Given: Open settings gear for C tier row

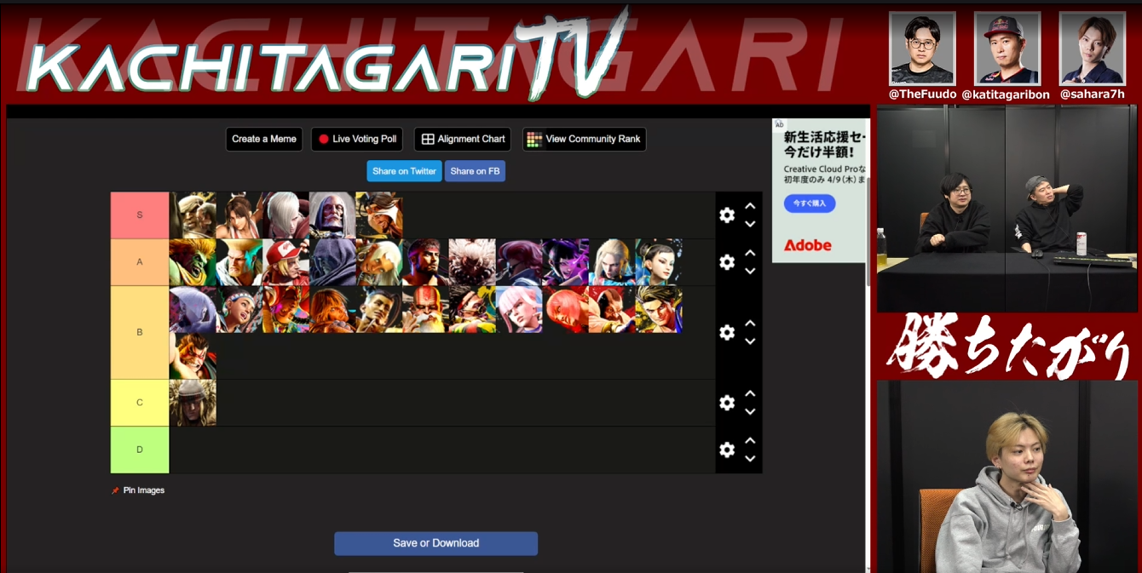Looking at the screenshot, I should coord(727,403).
